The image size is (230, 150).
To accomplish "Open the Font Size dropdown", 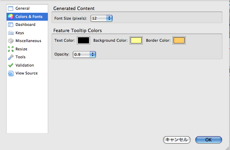I will click(102, 18).
